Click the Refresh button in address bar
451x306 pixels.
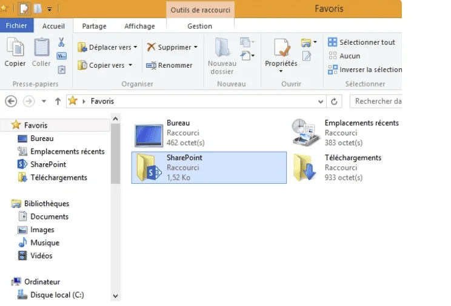tap(334, 102)
